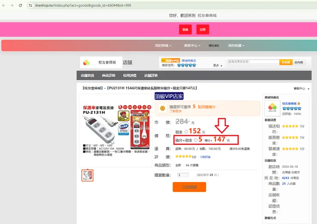Expand the 舉報中心 dropdown
This screenshot has width=317, height=224.
coord(302,88)
